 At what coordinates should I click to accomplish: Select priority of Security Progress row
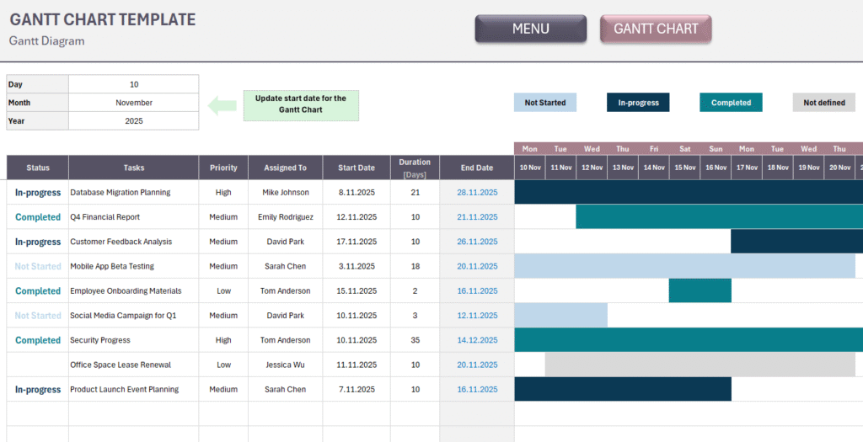pos(223,340)
